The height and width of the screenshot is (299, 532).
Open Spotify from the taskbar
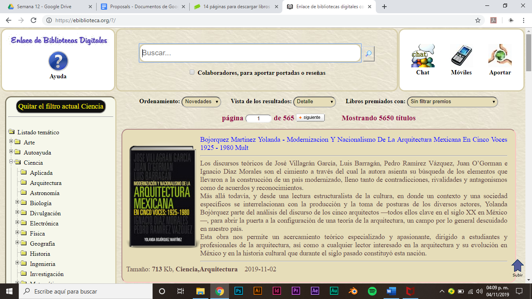tap(372, 291)
